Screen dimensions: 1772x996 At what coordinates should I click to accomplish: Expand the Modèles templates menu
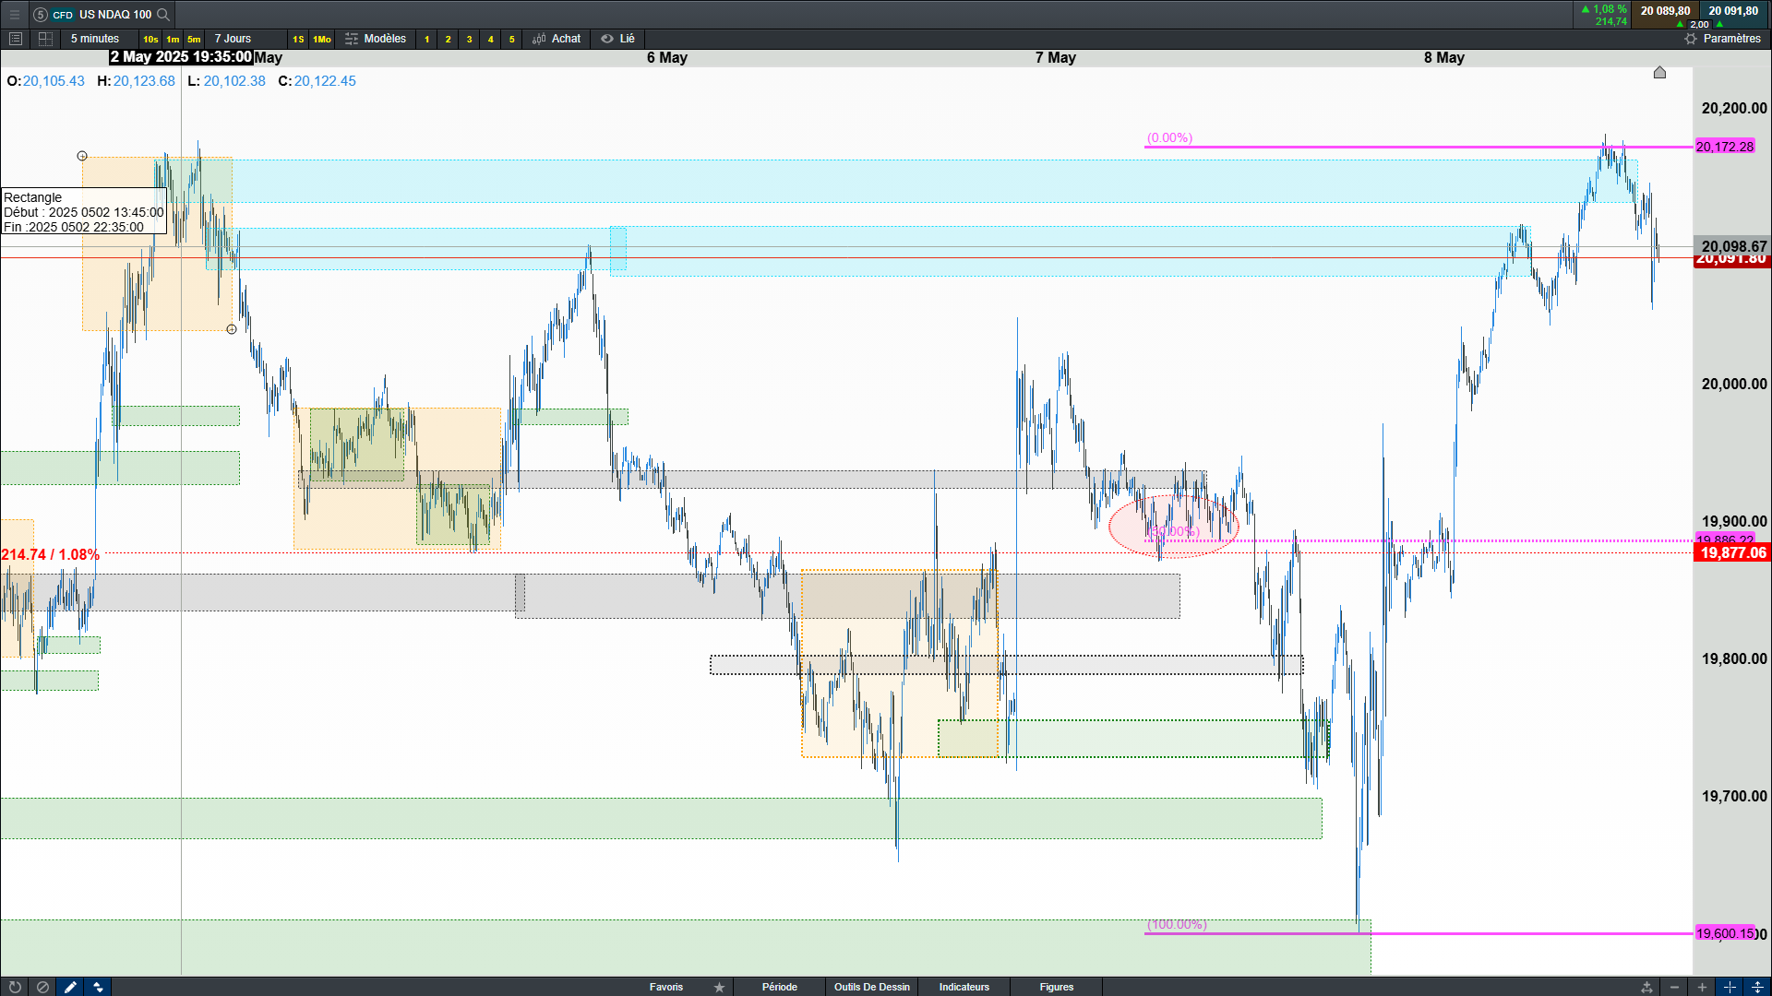[x=376, y=39]
